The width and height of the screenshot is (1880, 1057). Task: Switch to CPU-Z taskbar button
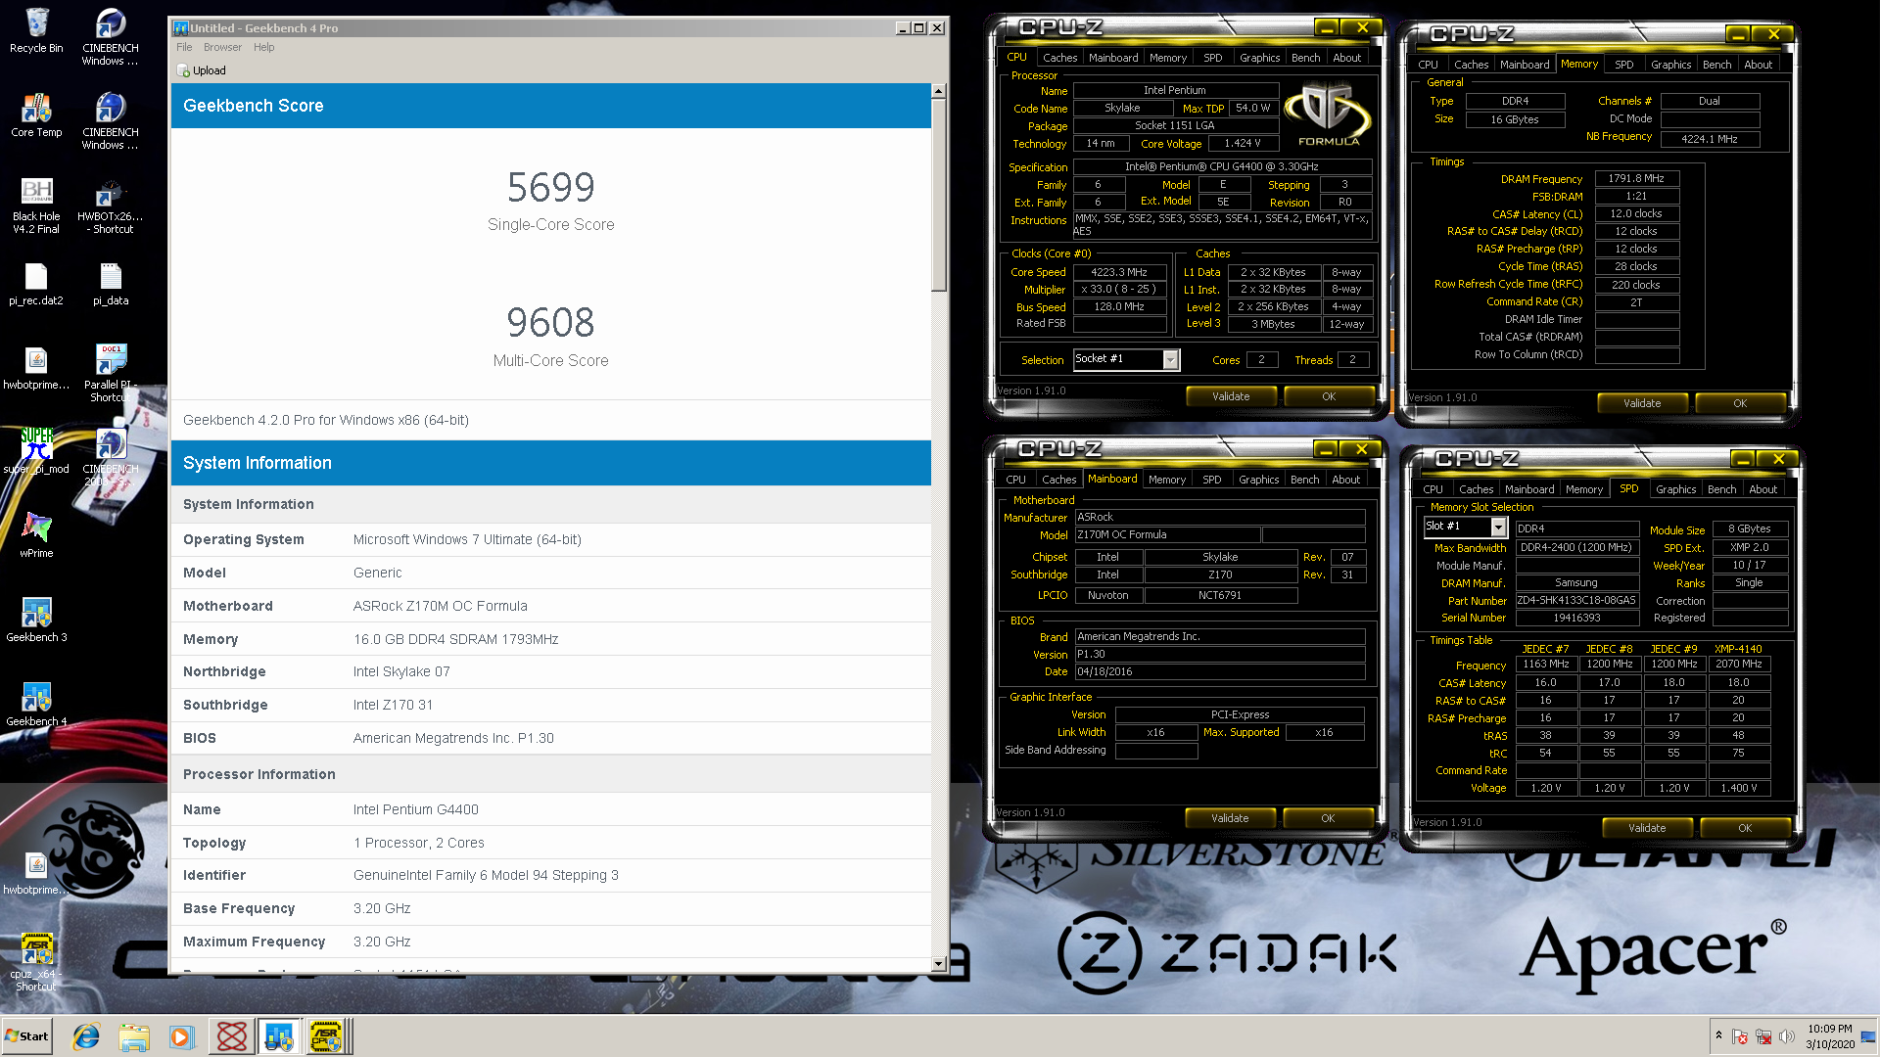click(x=327, y=1036)
